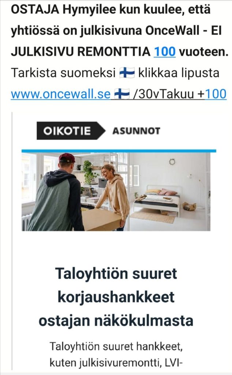This screenshot has height=375, width=232.
Task: Open the couple carrying box photo
Action: [116, 192]
